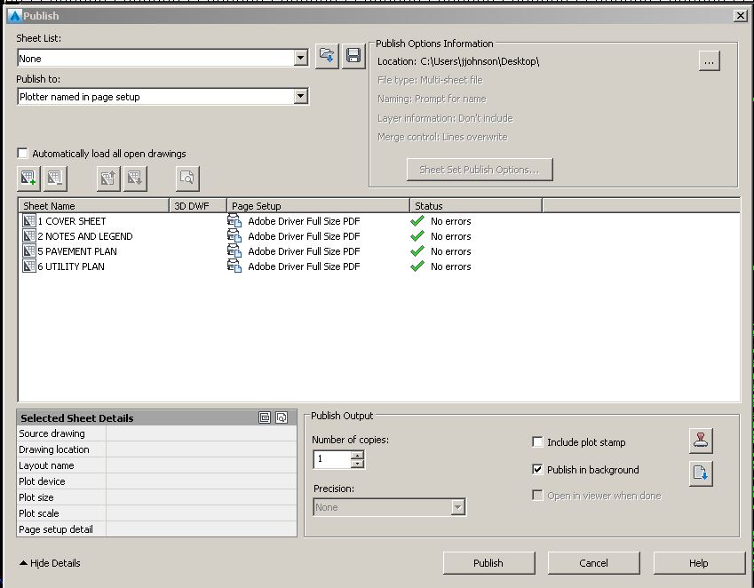Click the Publish button
This screenshot has height=588, width=754.
[488, 562]
